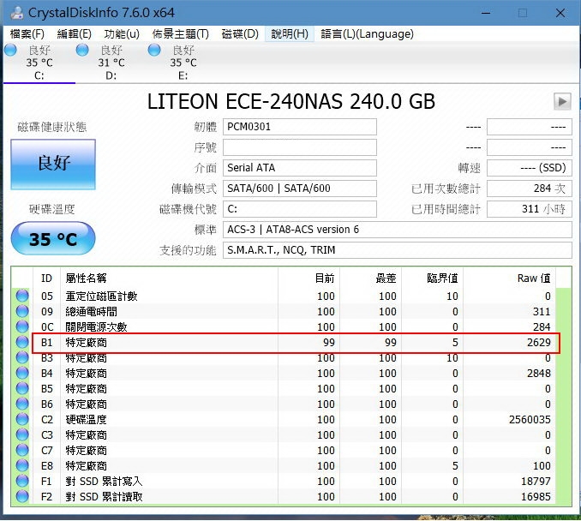The width and height of the screenshot is (581, 521).
Task: Select attribute name 對 SSD 累計讀取
Action: (x=104, y=497)
